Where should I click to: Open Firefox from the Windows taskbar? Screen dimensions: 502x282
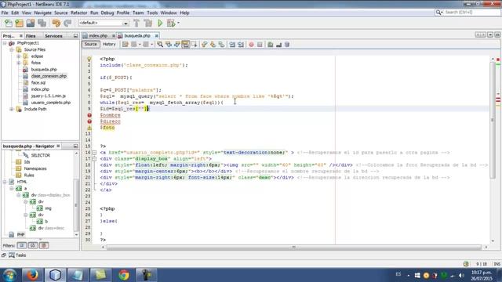tap(32, 275)
